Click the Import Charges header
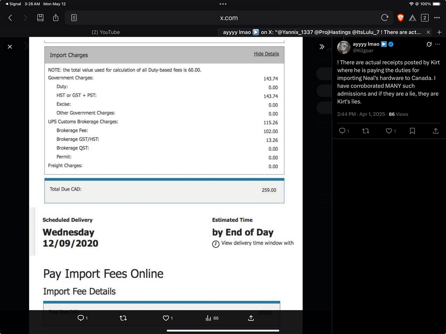 69,55
